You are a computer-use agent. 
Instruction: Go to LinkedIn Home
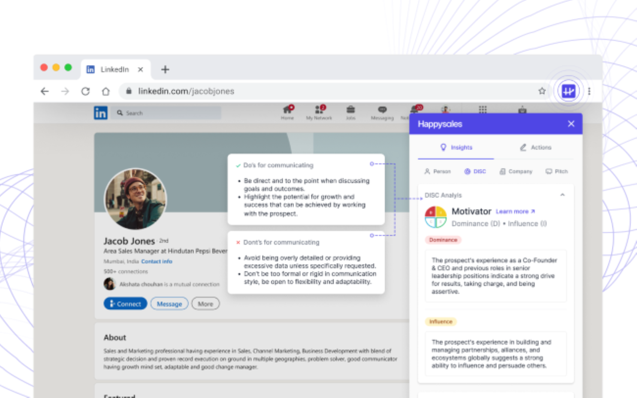pyautogui.click(x=287, y=112)
